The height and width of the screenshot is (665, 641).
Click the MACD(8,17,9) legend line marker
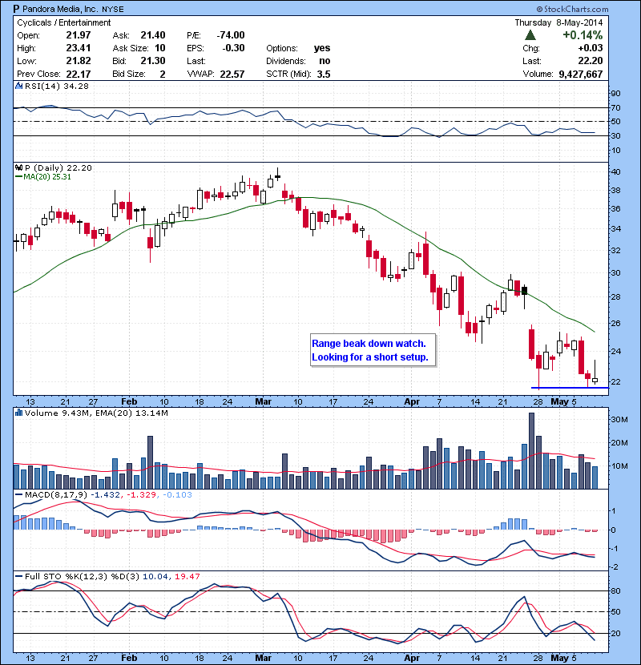tap(18, 494)
